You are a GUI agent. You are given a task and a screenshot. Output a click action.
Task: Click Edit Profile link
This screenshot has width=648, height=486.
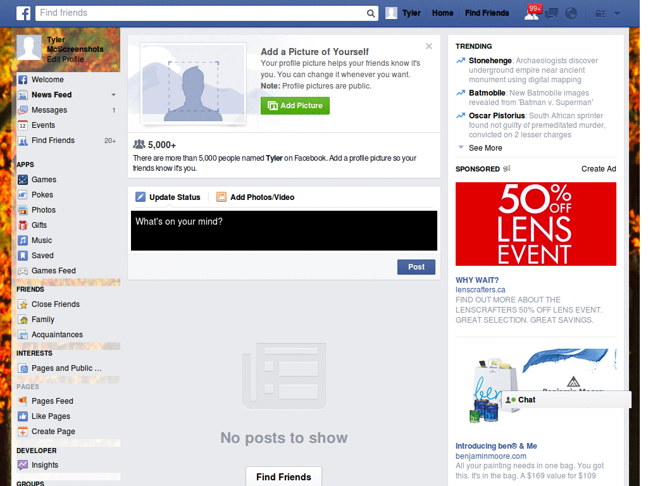tap(65, 59)
